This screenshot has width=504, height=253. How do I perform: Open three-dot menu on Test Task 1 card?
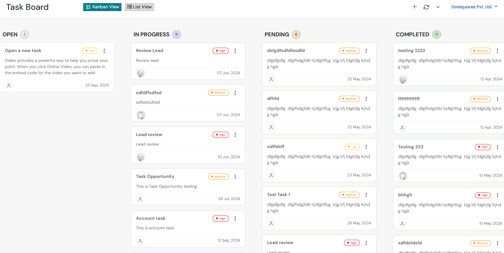pos(366,195)
